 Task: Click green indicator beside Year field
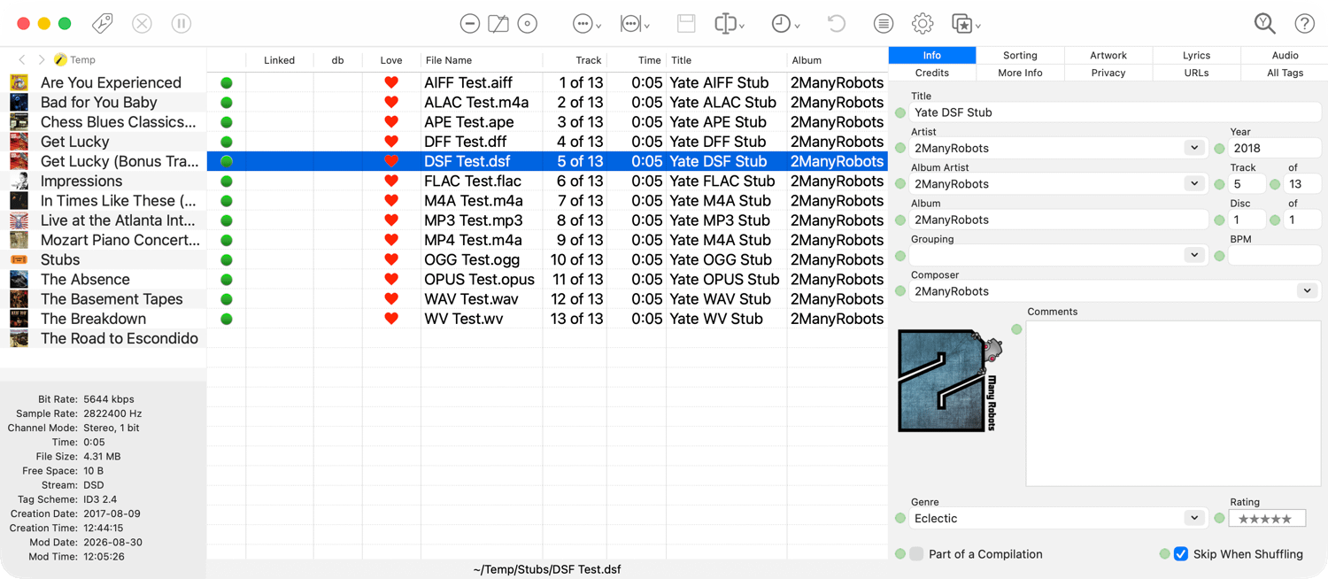1219,149
